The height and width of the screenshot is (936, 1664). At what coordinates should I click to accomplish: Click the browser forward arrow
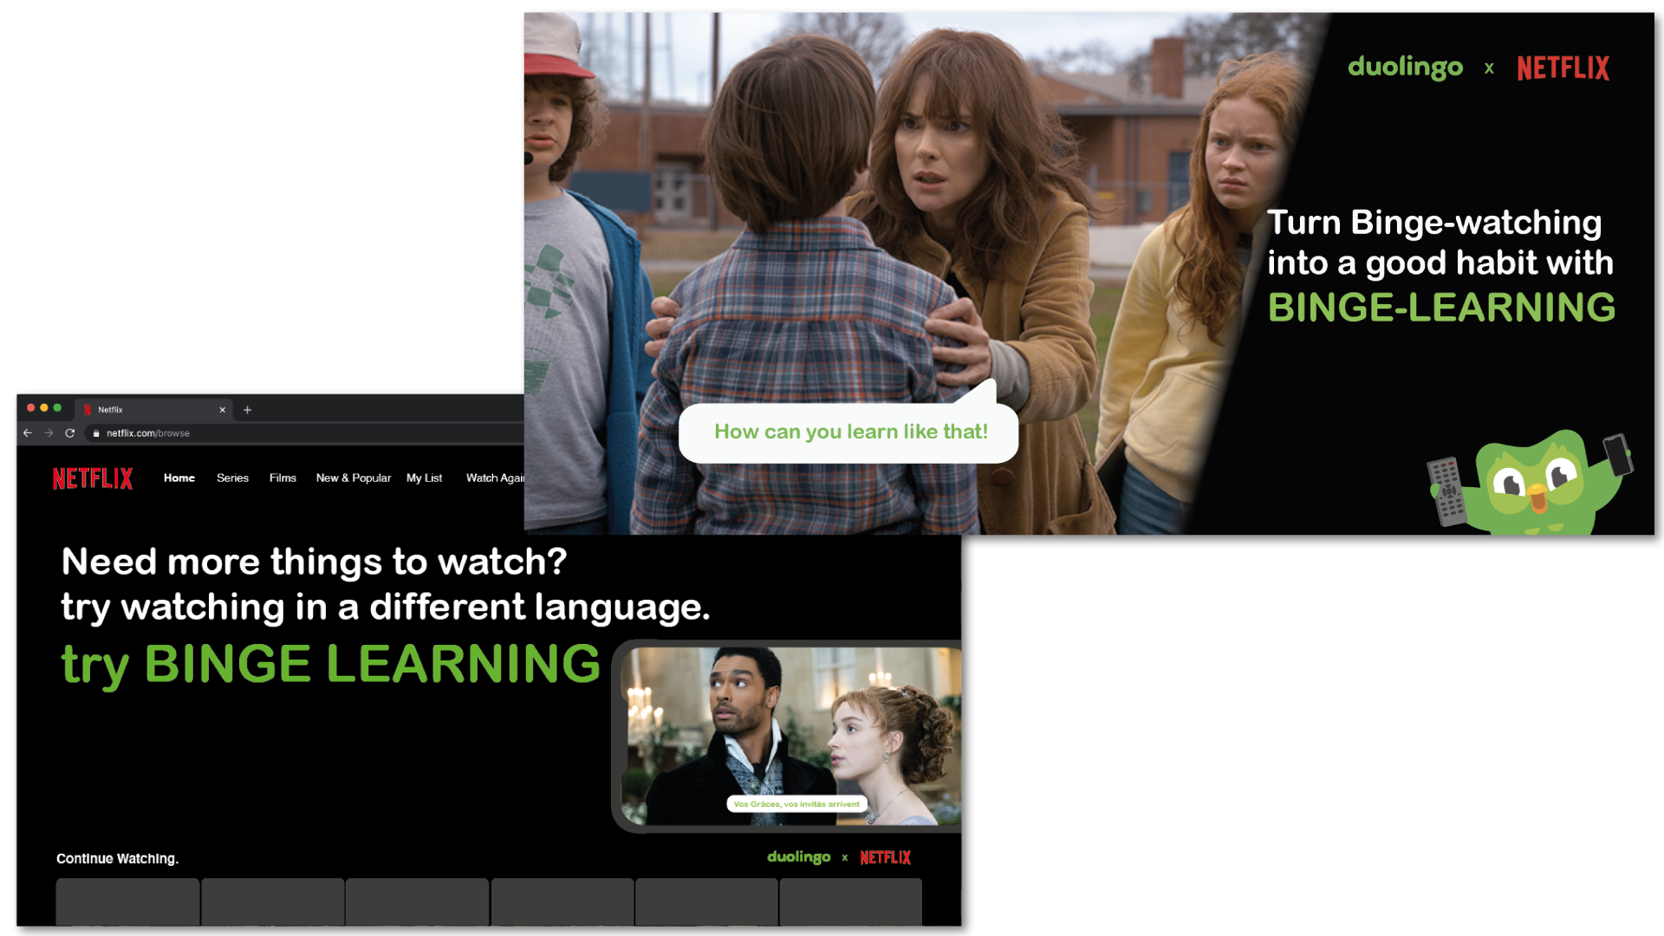point(49,433)
